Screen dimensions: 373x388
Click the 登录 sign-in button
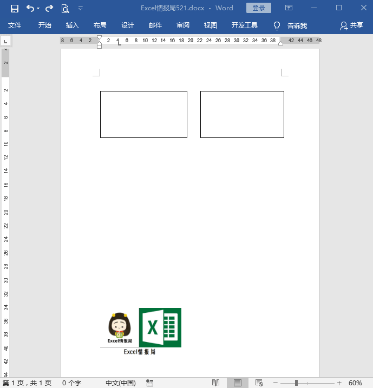point(259,8)
